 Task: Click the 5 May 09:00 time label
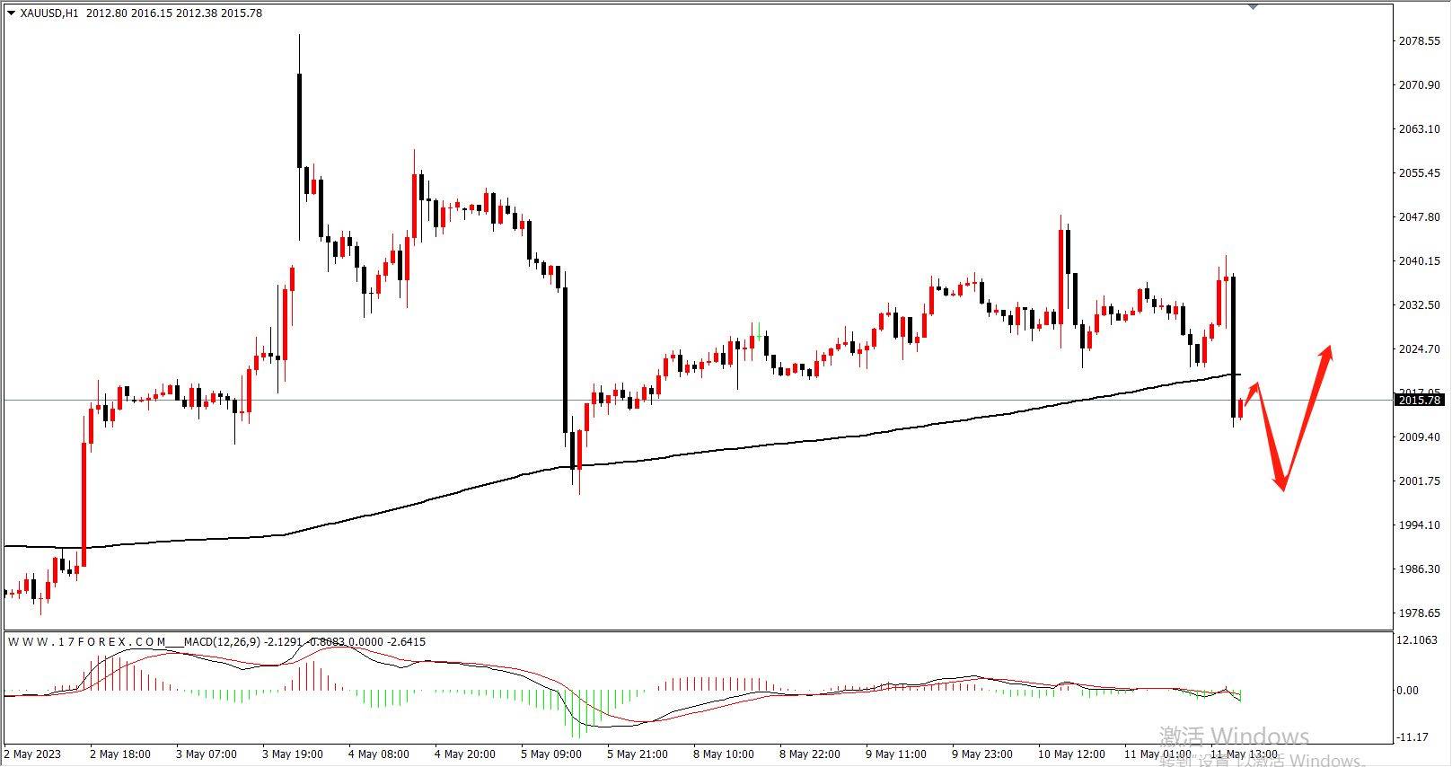[551, 754]
